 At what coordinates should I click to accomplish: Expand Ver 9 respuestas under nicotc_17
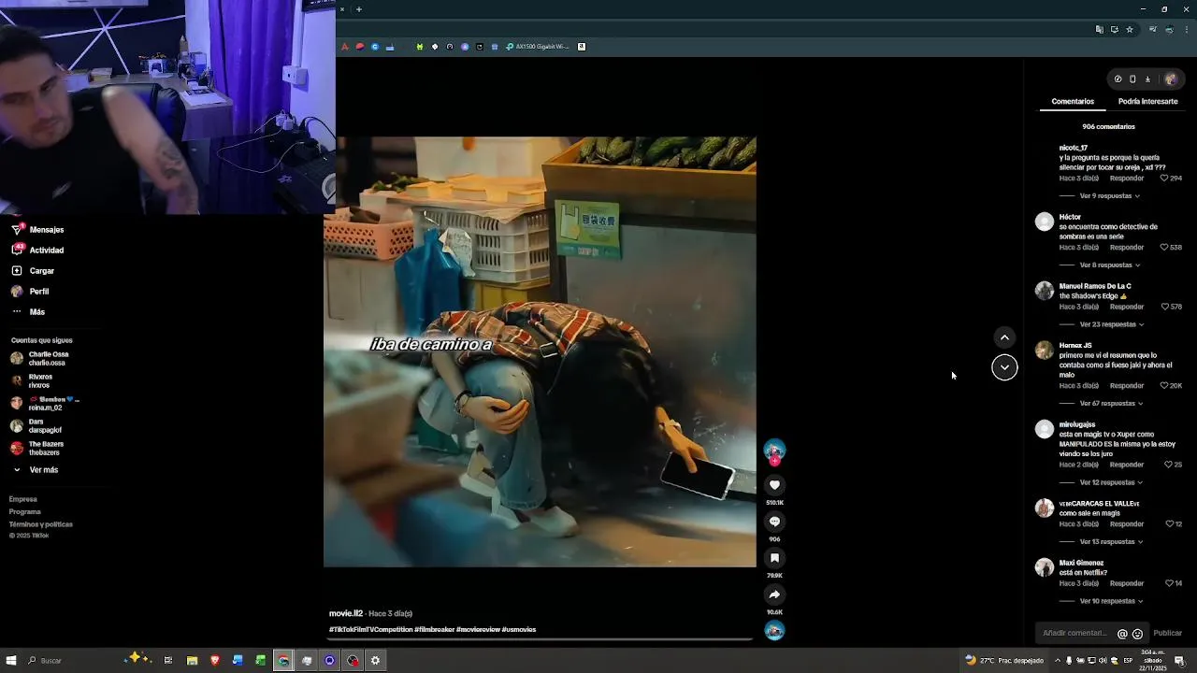point(1109,196)
